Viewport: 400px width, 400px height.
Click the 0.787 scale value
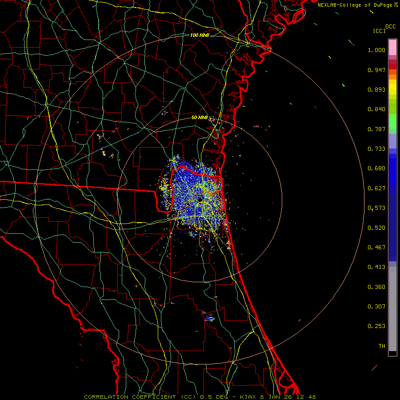pyautogui.click(x=376, y=129)
